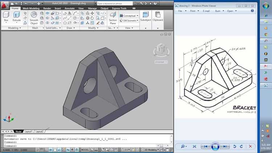Click the Zoom magnifier icon in status bar
This screenshot has height=153, width=272.
[107, 150]
